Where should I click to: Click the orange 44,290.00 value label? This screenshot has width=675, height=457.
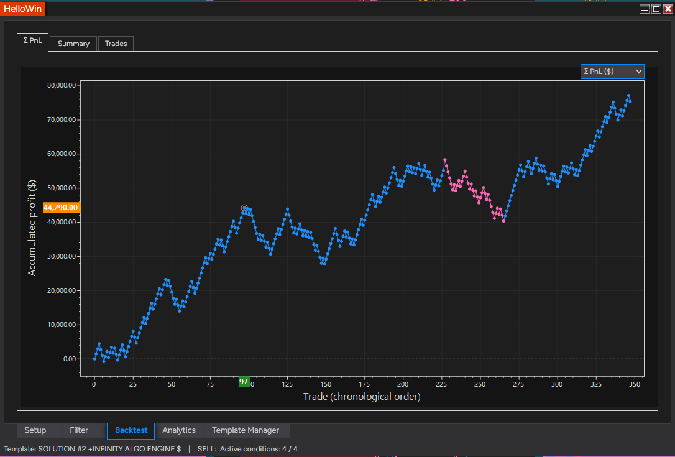61,208
